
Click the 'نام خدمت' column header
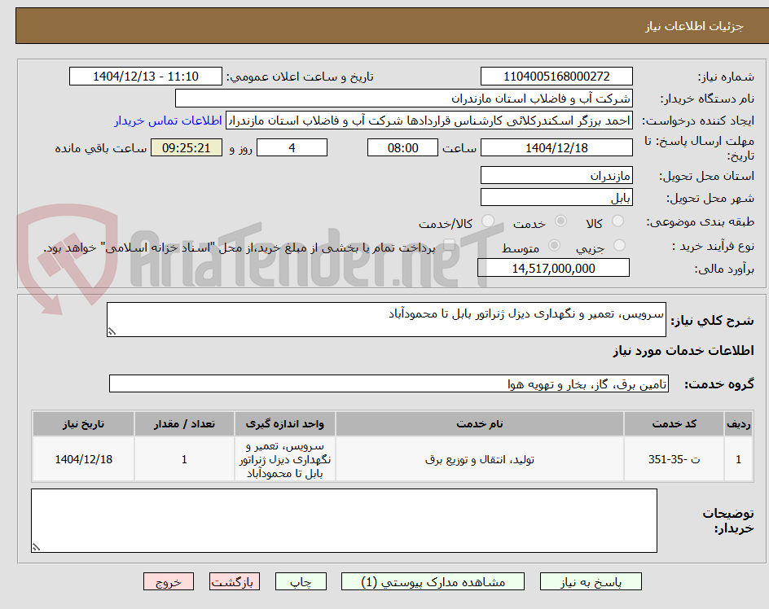(x=480, y=424)
